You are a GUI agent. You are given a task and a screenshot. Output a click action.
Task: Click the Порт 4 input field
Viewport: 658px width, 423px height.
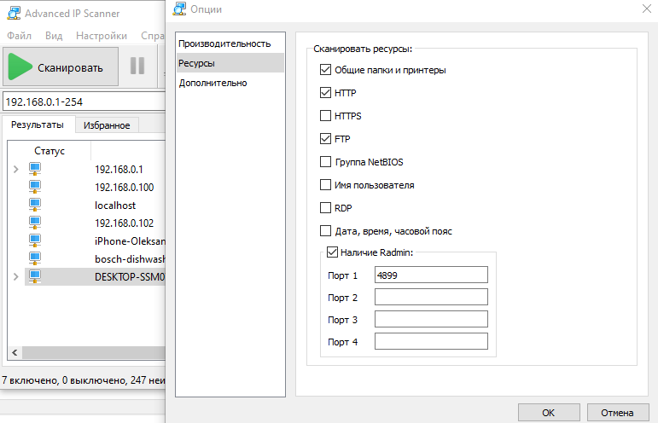pos(431,342)
